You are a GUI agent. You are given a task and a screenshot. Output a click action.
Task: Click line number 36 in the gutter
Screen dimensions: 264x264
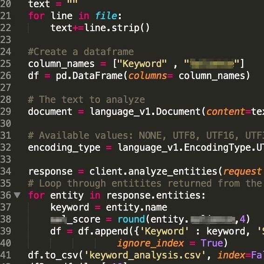pos(6,195)
